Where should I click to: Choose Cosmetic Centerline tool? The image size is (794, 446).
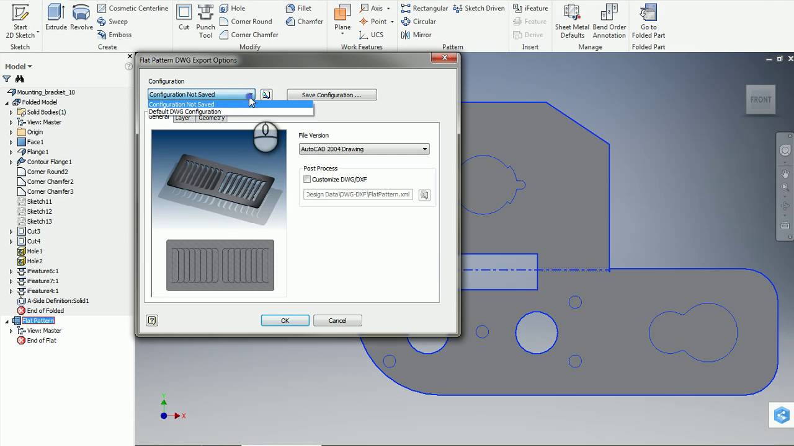point(133,8)
